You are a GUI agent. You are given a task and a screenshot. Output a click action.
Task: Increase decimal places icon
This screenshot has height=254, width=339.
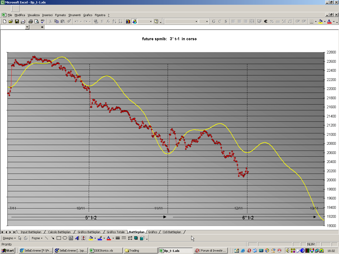coord(284,21)
